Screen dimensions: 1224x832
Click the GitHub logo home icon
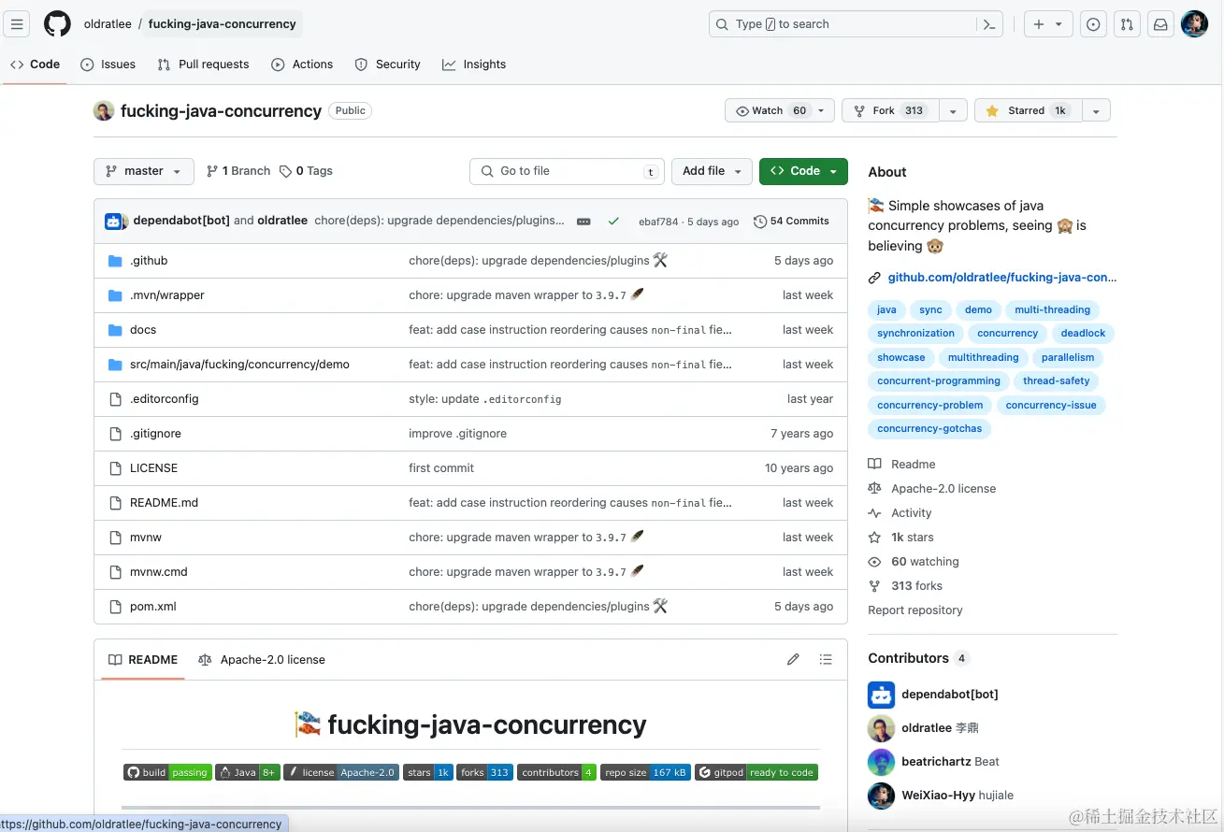56,23
